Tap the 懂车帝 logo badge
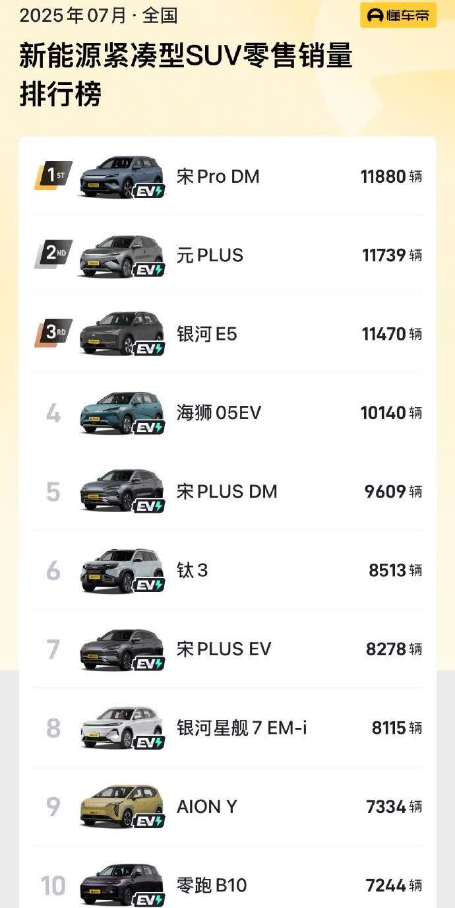The height and width of the screenshot is (908, 455). [398, 16]
